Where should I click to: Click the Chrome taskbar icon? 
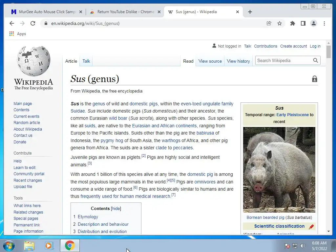click(x=70, y=245)
